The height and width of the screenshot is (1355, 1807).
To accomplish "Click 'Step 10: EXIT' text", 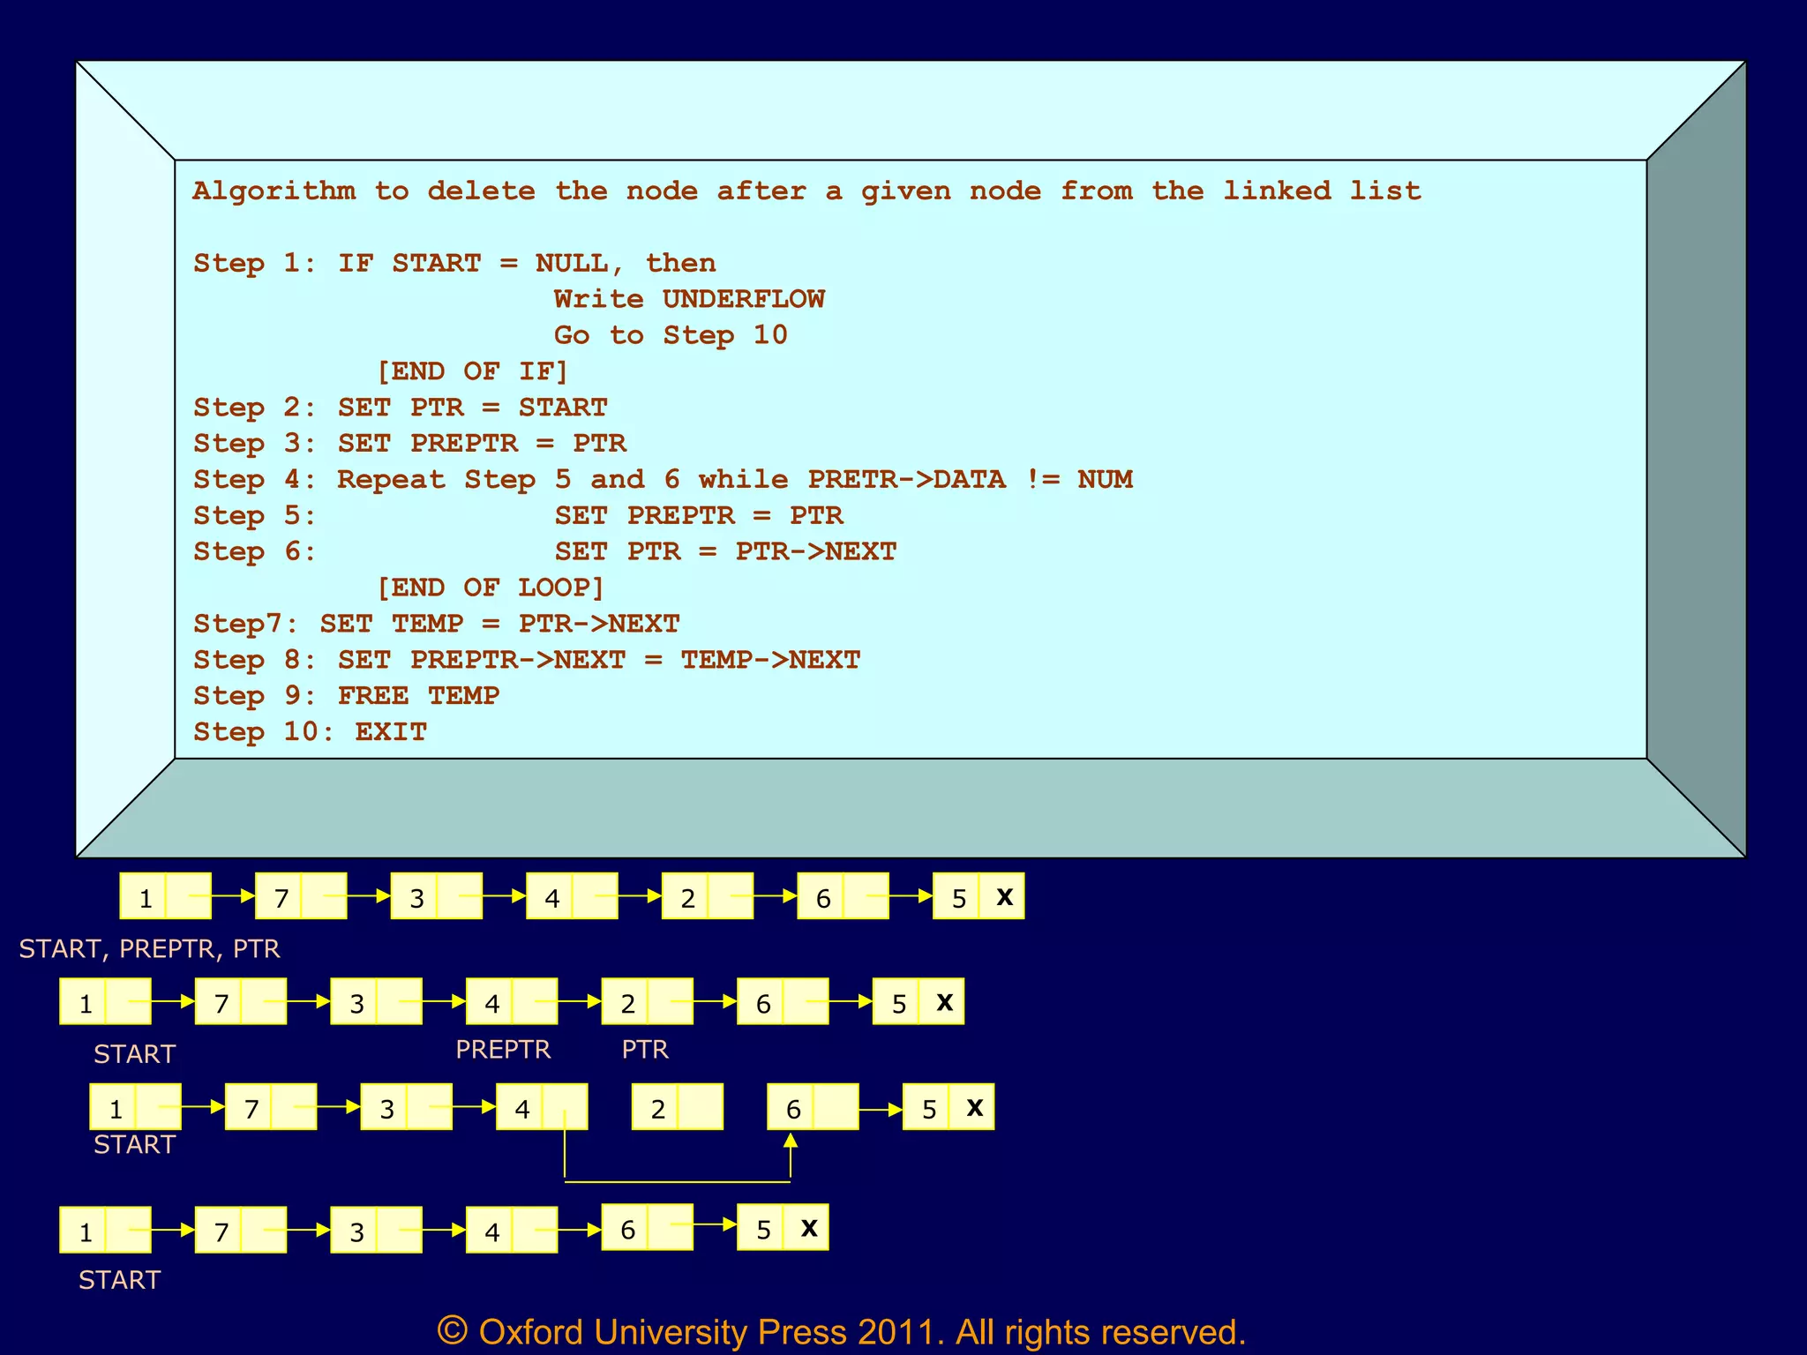I will (x=310, y=732).
